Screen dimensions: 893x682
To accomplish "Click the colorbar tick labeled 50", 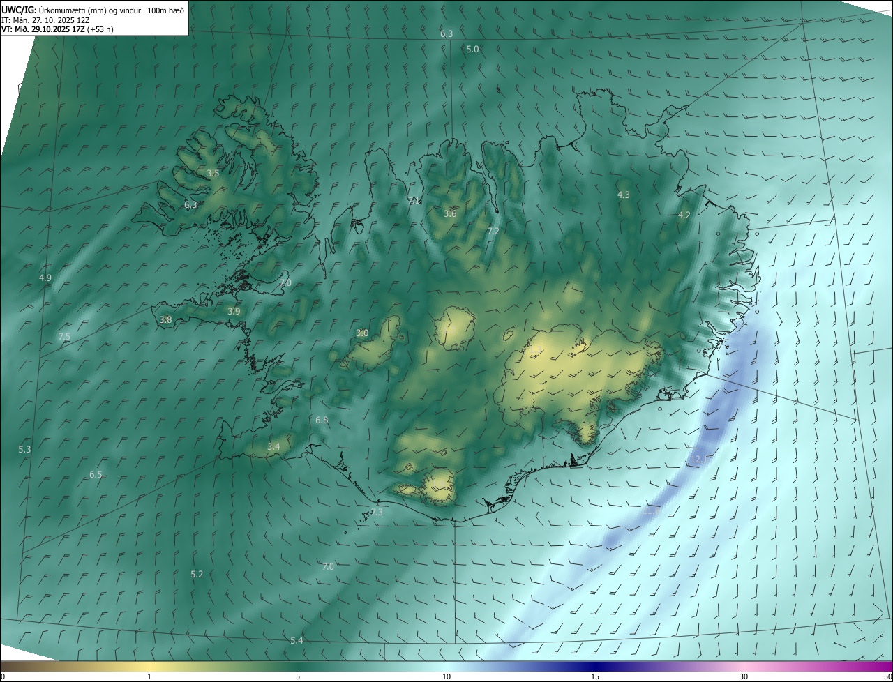I will (887, 676).
